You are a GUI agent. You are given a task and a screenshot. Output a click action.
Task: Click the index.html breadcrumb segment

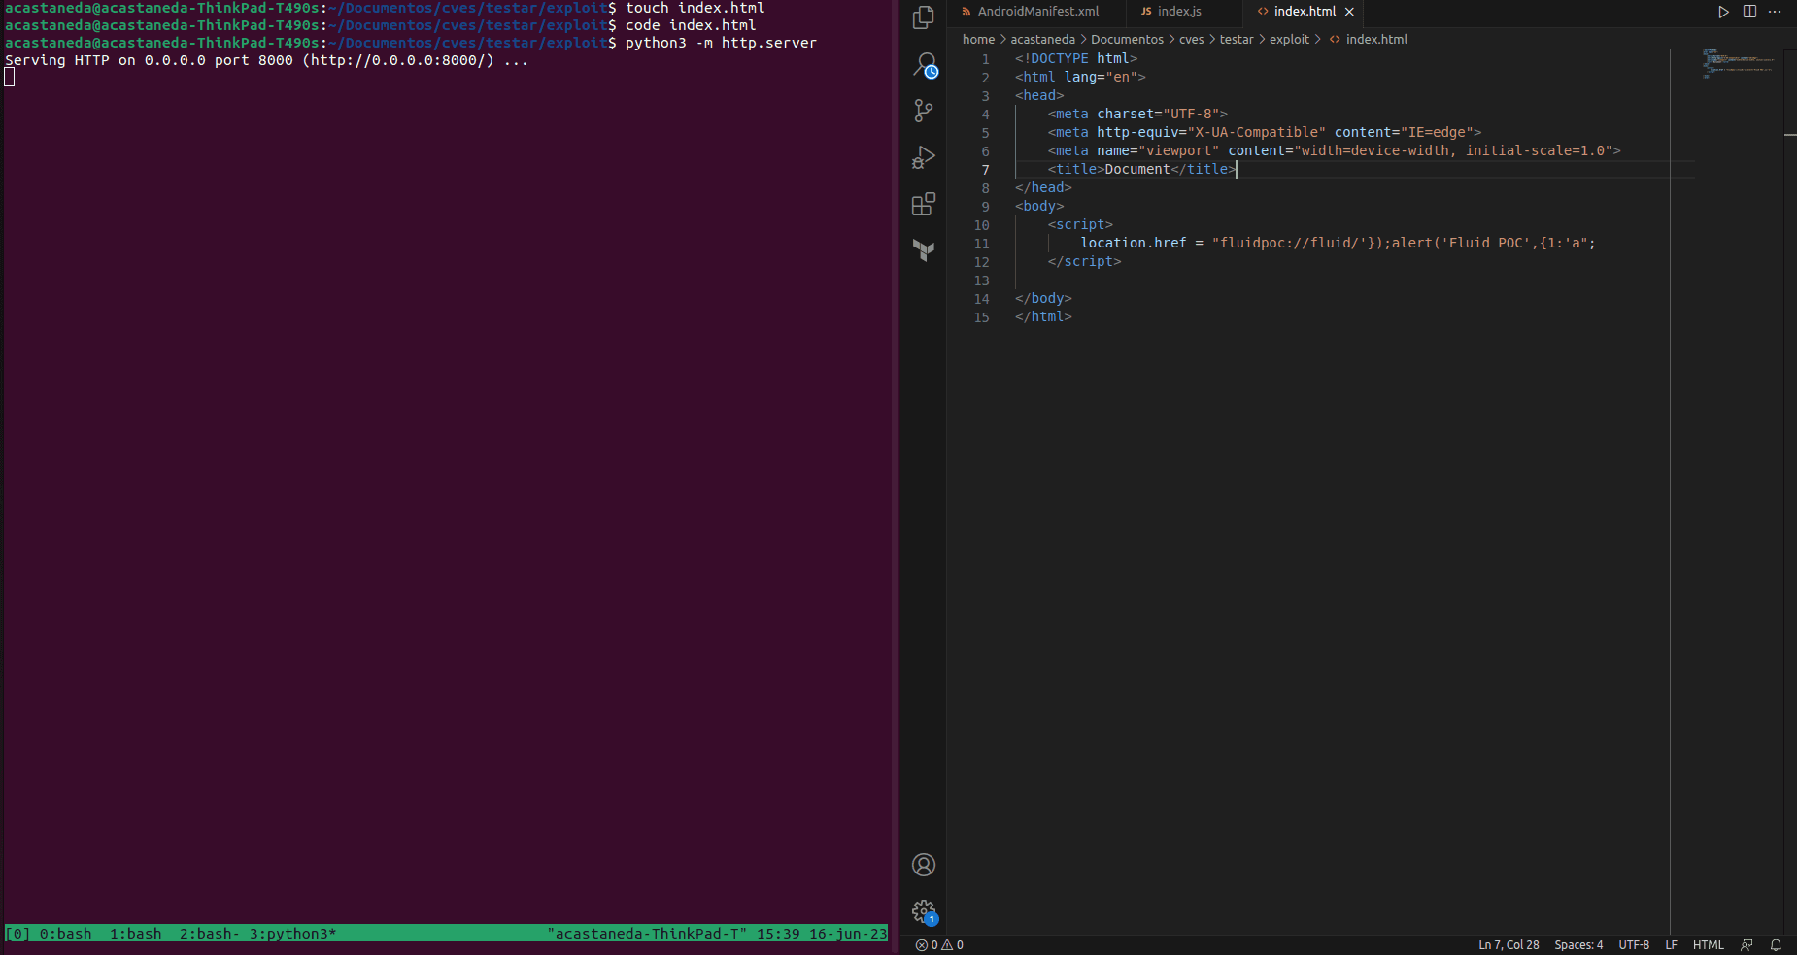1376,40
